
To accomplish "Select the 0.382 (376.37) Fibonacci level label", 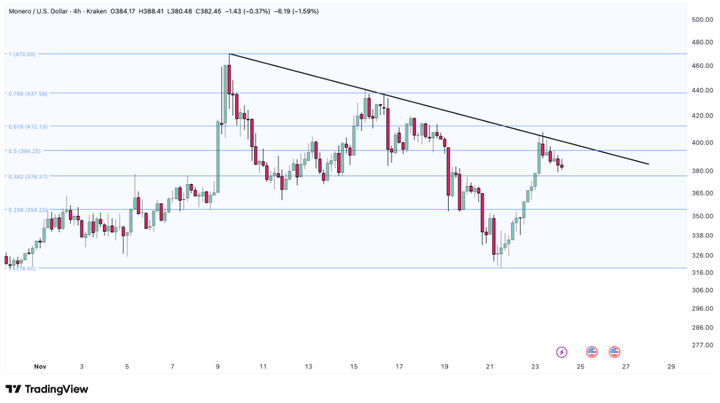I will (x=27, y=176).
